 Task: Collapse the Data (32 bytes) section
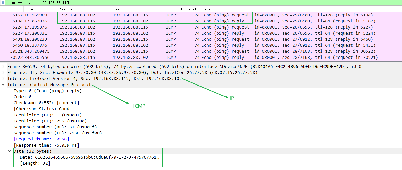click(10, 151)
